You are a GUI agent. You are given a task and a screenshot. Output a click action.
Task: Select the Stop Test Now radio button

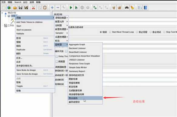(x=164, y=32)
